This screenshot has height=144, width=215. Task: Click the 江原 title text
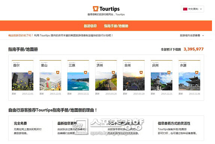pos(72,65)
